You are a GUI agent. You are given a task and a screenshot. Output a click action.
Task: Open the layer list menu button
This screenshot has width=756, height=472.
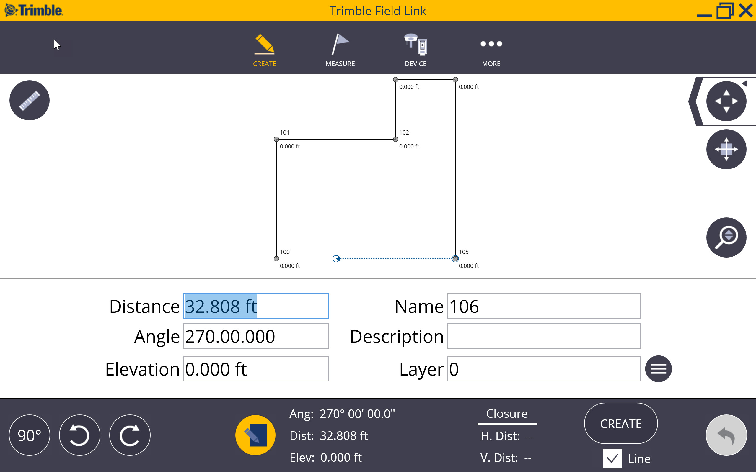(659, 369)
